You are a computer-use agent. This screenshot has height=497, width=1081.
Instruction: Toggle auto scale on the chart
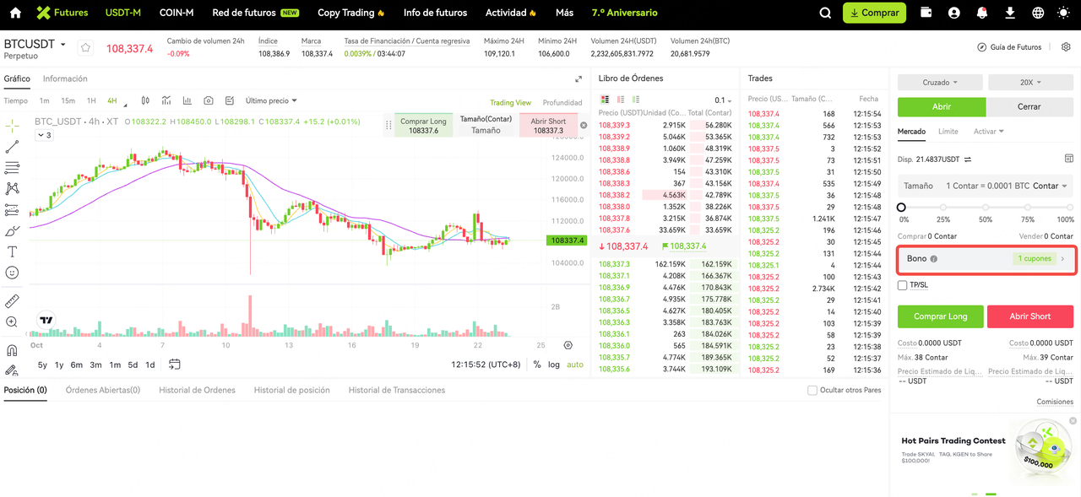pyautogui.click(x=575, y=365)
